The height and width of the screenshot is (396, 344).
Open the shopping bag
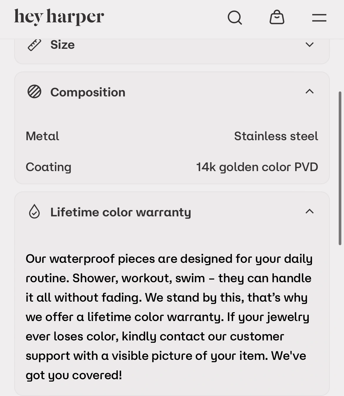[277, 17]
